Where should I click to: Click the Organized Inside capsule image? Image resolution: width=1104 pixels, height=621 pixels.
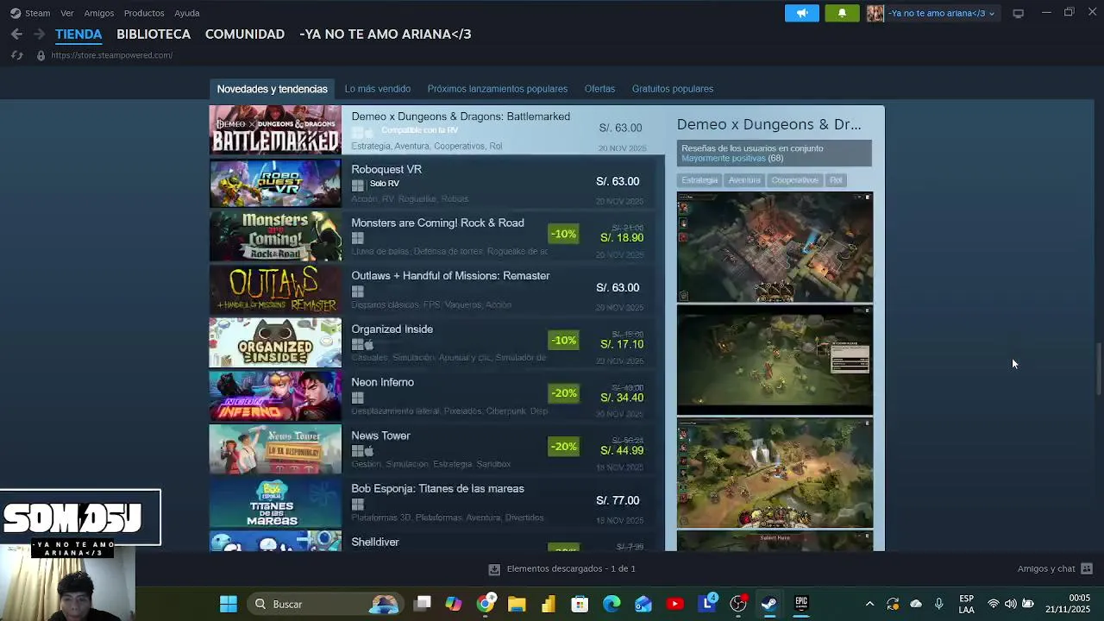tap(275, 342)
